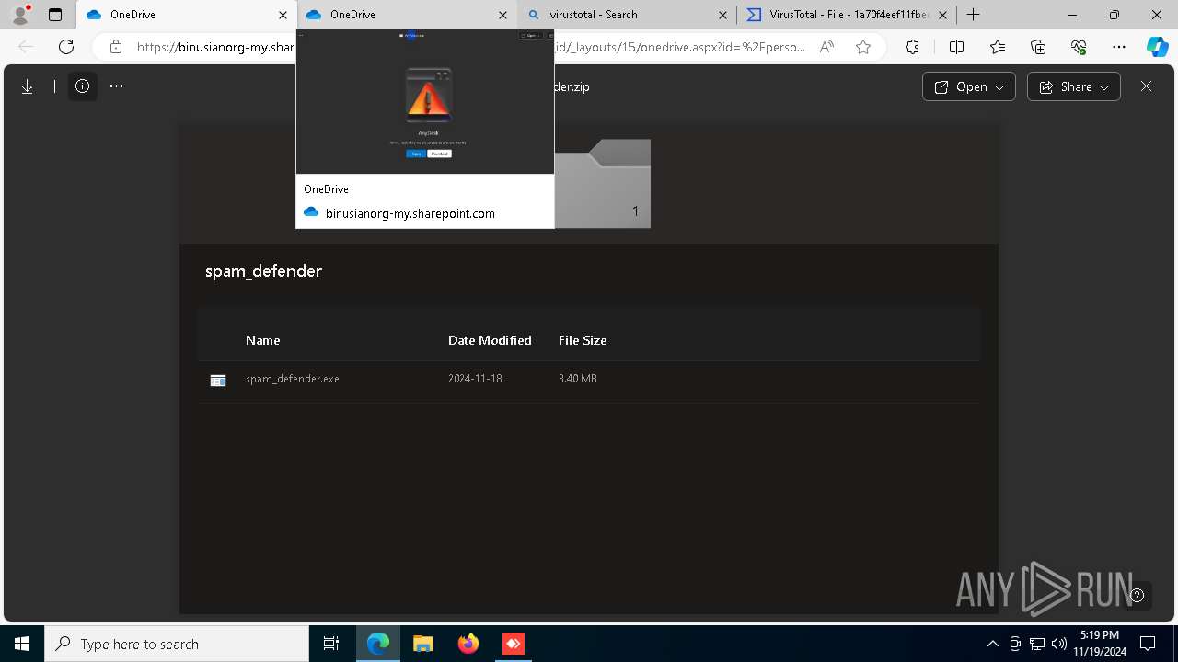Click binusianorg-my.sharepoint.com in tab preview
This screenshot has width=1178, height=662.
410,213
